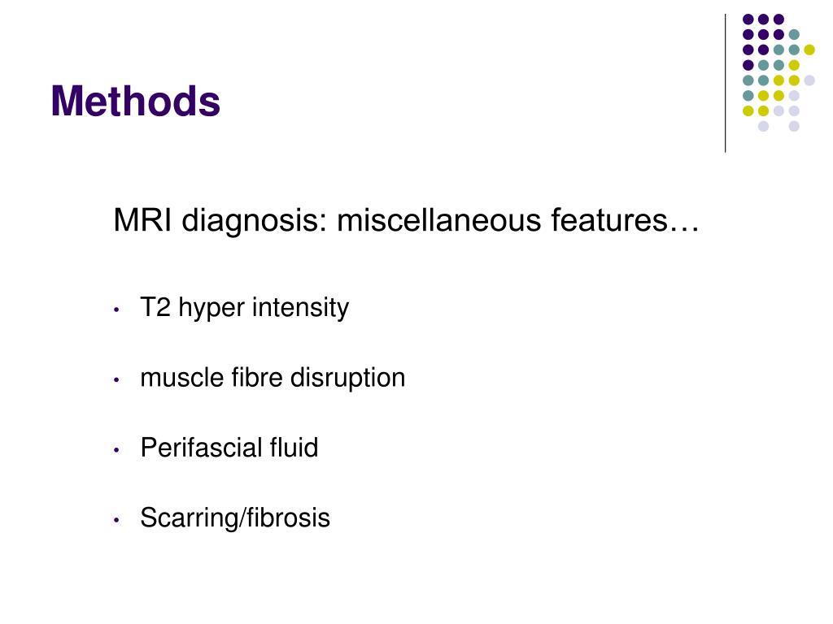Click the vertical divider line beside dots
The image size is (833, 624).
(x=725, y=84)
